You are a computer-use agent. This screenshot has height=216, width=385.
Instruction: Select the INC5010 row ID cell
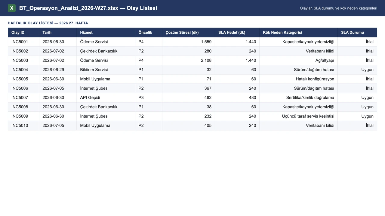(x=23, y=125)
